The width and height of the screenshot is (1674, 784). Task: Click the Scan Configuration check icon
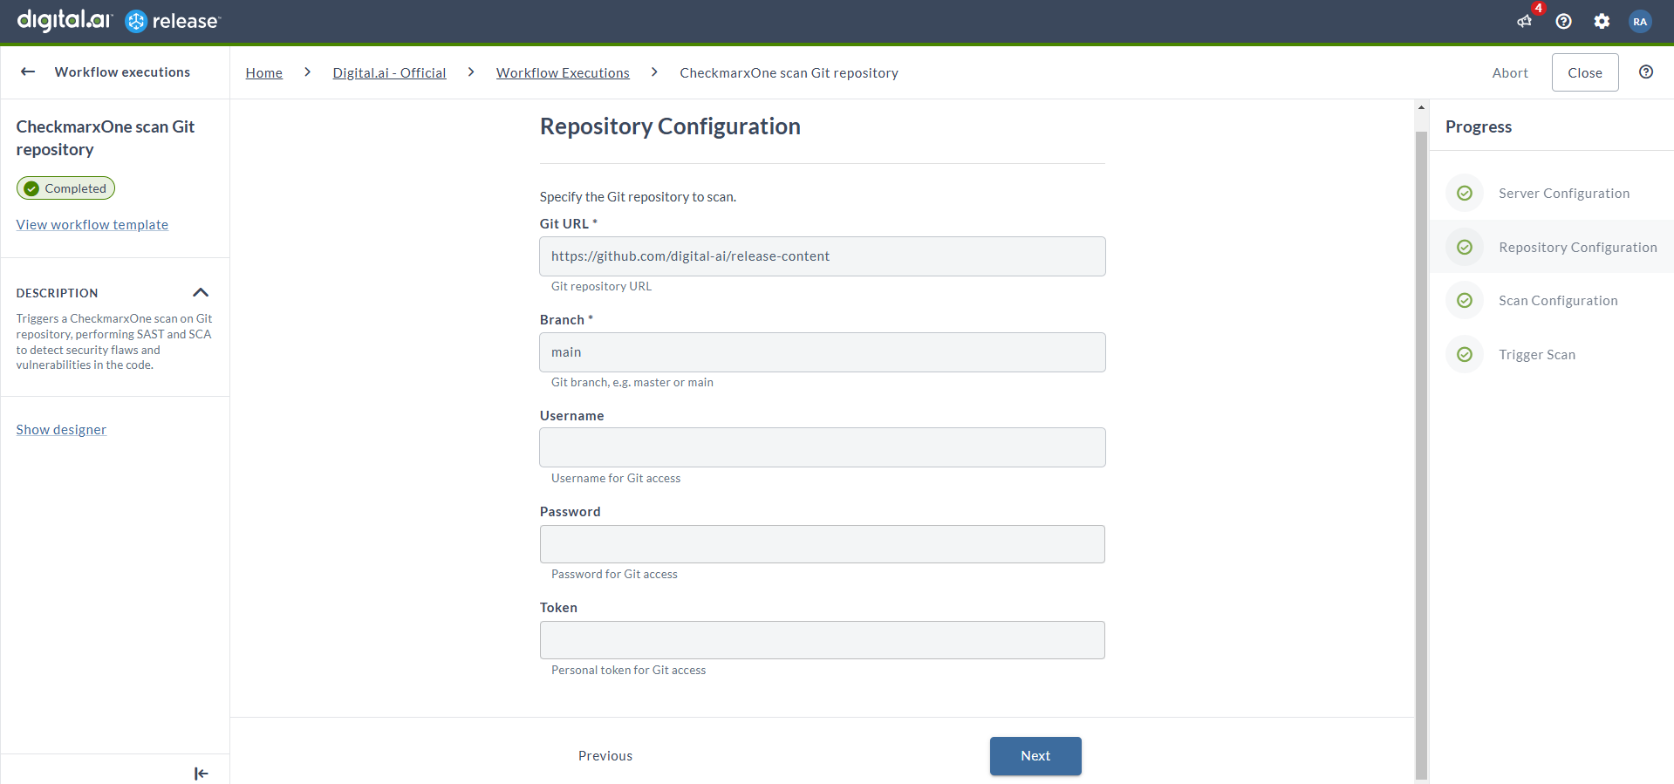(x=1465, y=301)
